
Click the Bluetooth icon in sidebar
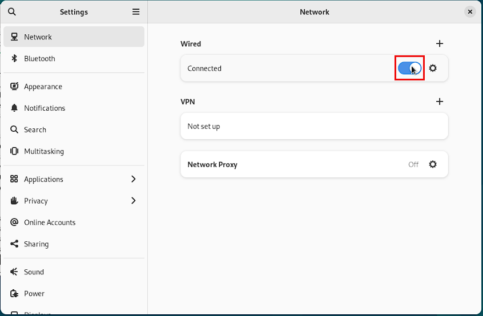click(14, 59)
